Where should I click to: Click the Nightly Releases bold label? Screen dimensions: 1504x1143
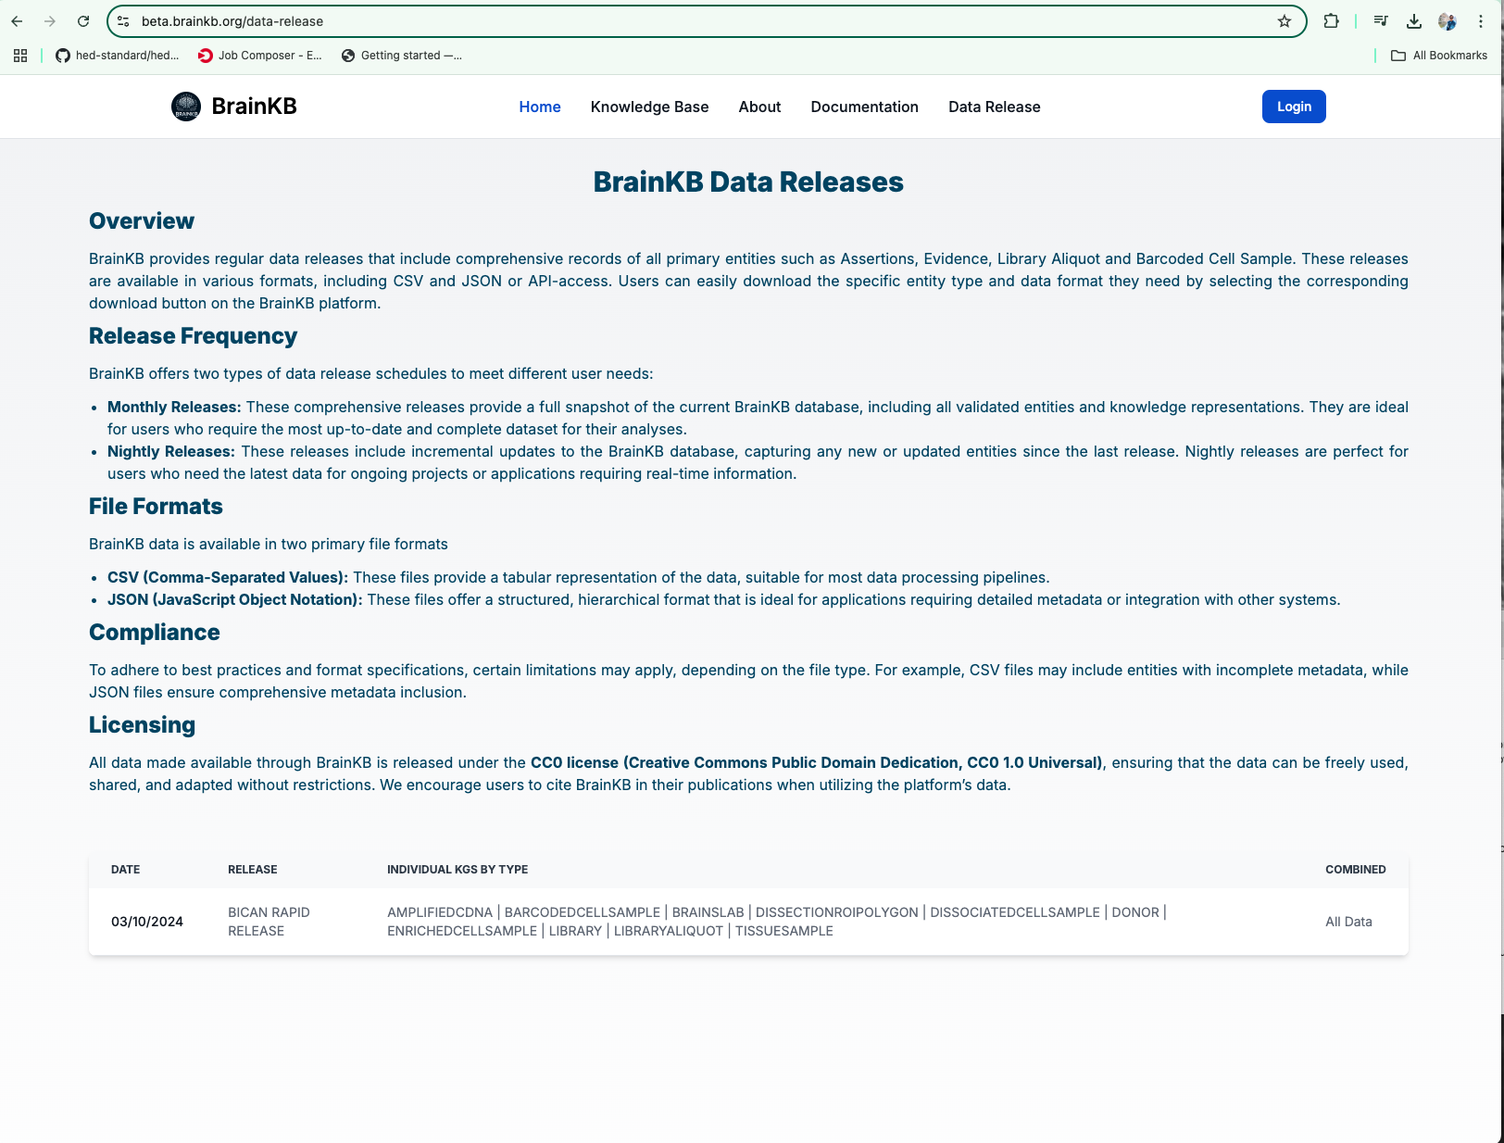tap(172, 451)
